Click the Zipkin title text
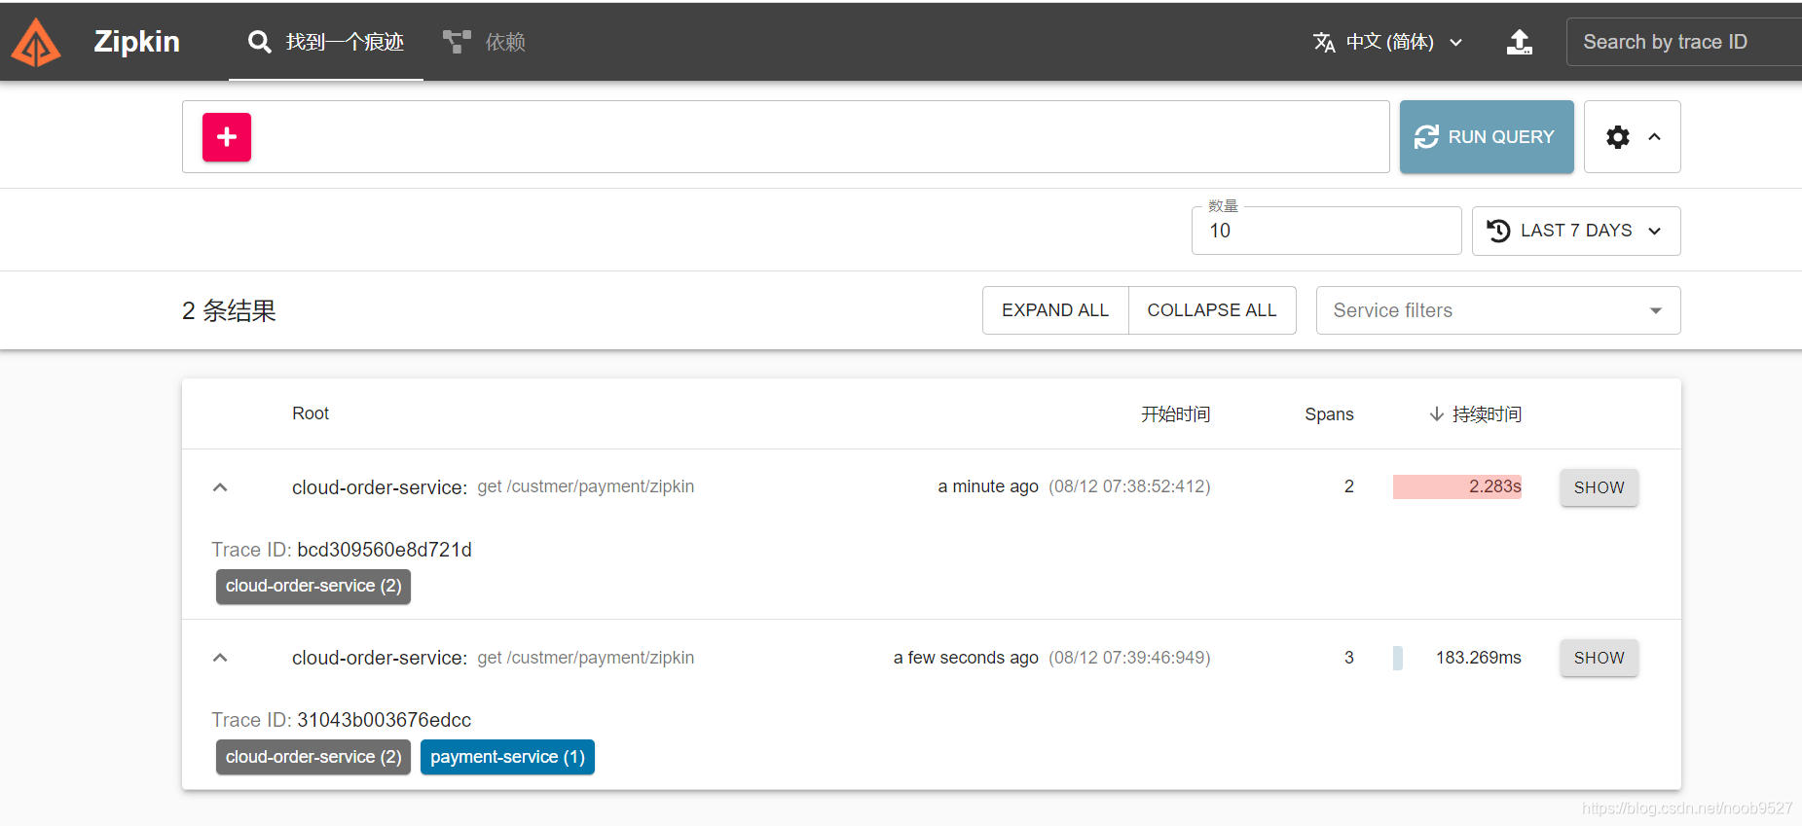Screen dimensions: 1802x826 [x=136, y=42]
